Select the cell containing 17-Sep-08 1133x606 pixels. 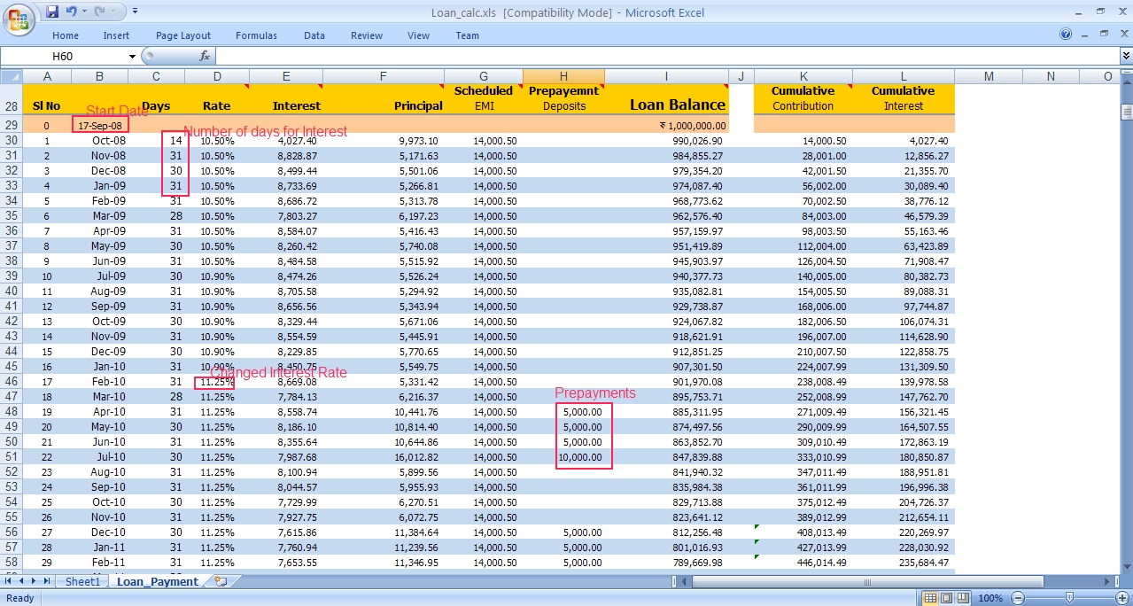coord(99,125)
